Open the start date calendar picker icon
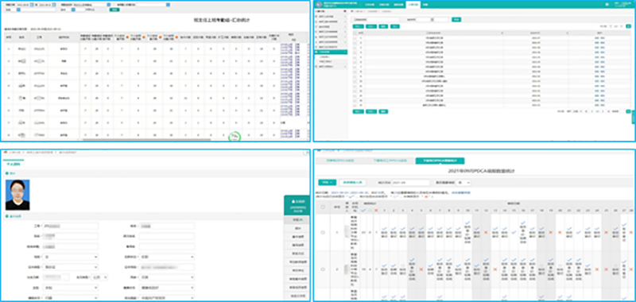The height and width of the screenshot is (302, 636). tap(32, 5)
